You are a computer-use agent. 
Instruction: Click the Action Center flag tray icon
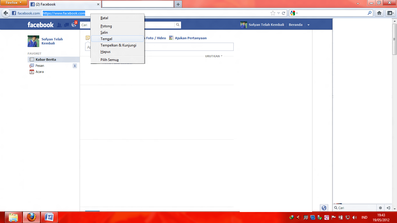[x=334, y=217]
